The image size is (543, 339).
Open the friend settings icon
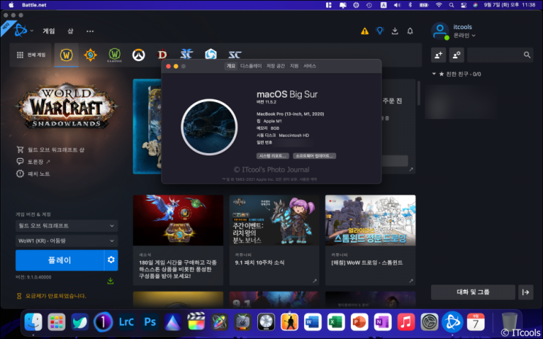click(x=457, y=55)
